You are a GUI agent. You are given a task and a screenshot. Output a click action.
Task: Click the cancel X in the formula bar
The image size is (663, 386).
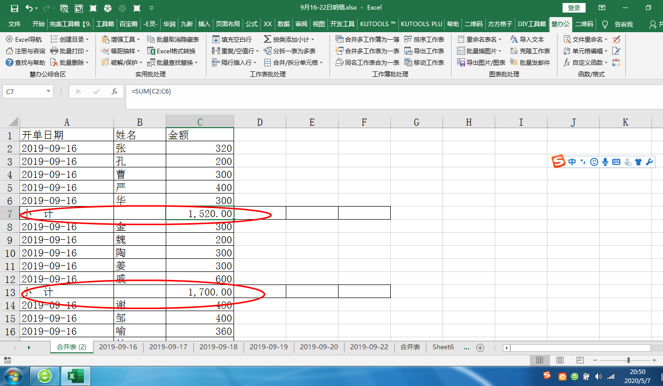(78, 91)
